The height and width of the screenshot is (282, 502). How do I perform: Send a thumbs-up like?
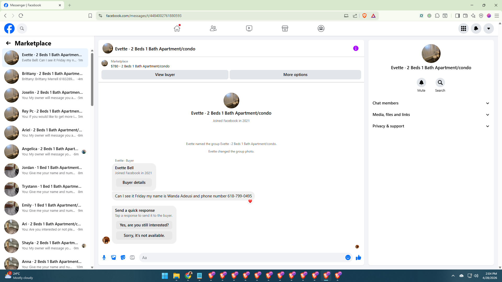(x=358, y=257)
